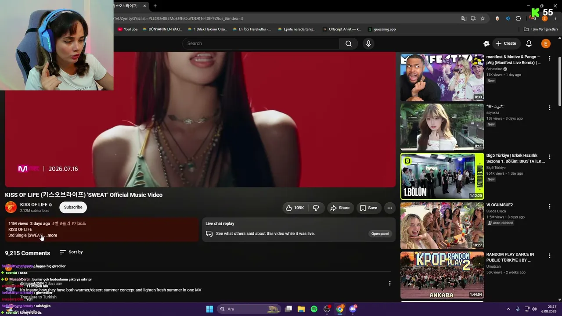Screen dimensions: 562x316
Task: Click the Create button
Action: [506, 43]
